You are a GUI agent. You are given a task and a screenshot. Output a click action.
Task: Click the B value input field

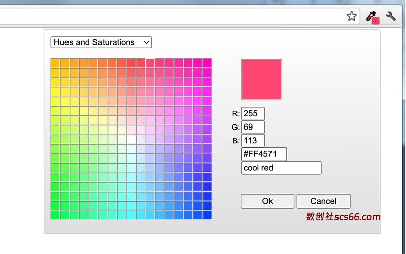253,141
